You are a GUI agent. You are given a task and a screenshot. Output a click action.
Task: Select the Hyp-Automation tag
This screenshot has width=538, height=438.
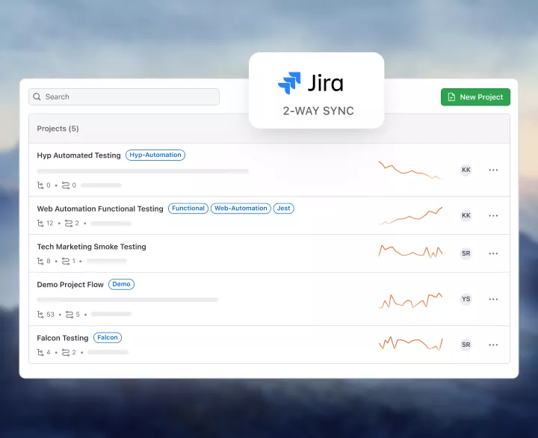click(x=155, y=155)
